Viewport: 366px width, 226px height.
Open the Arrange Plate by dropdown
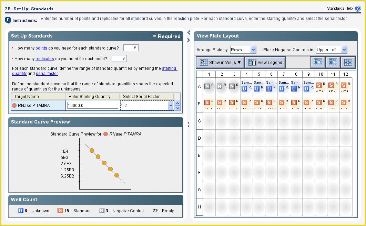pos(243,50)
